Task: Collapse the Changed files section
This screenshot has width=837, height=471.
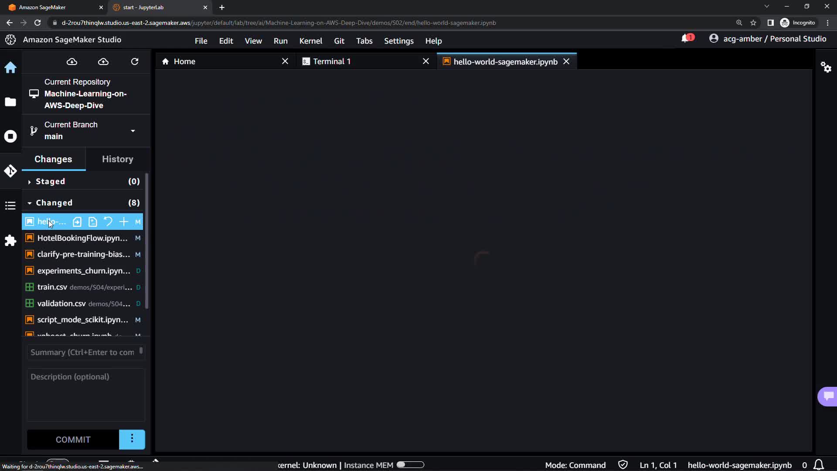Action: coord(30,203)
